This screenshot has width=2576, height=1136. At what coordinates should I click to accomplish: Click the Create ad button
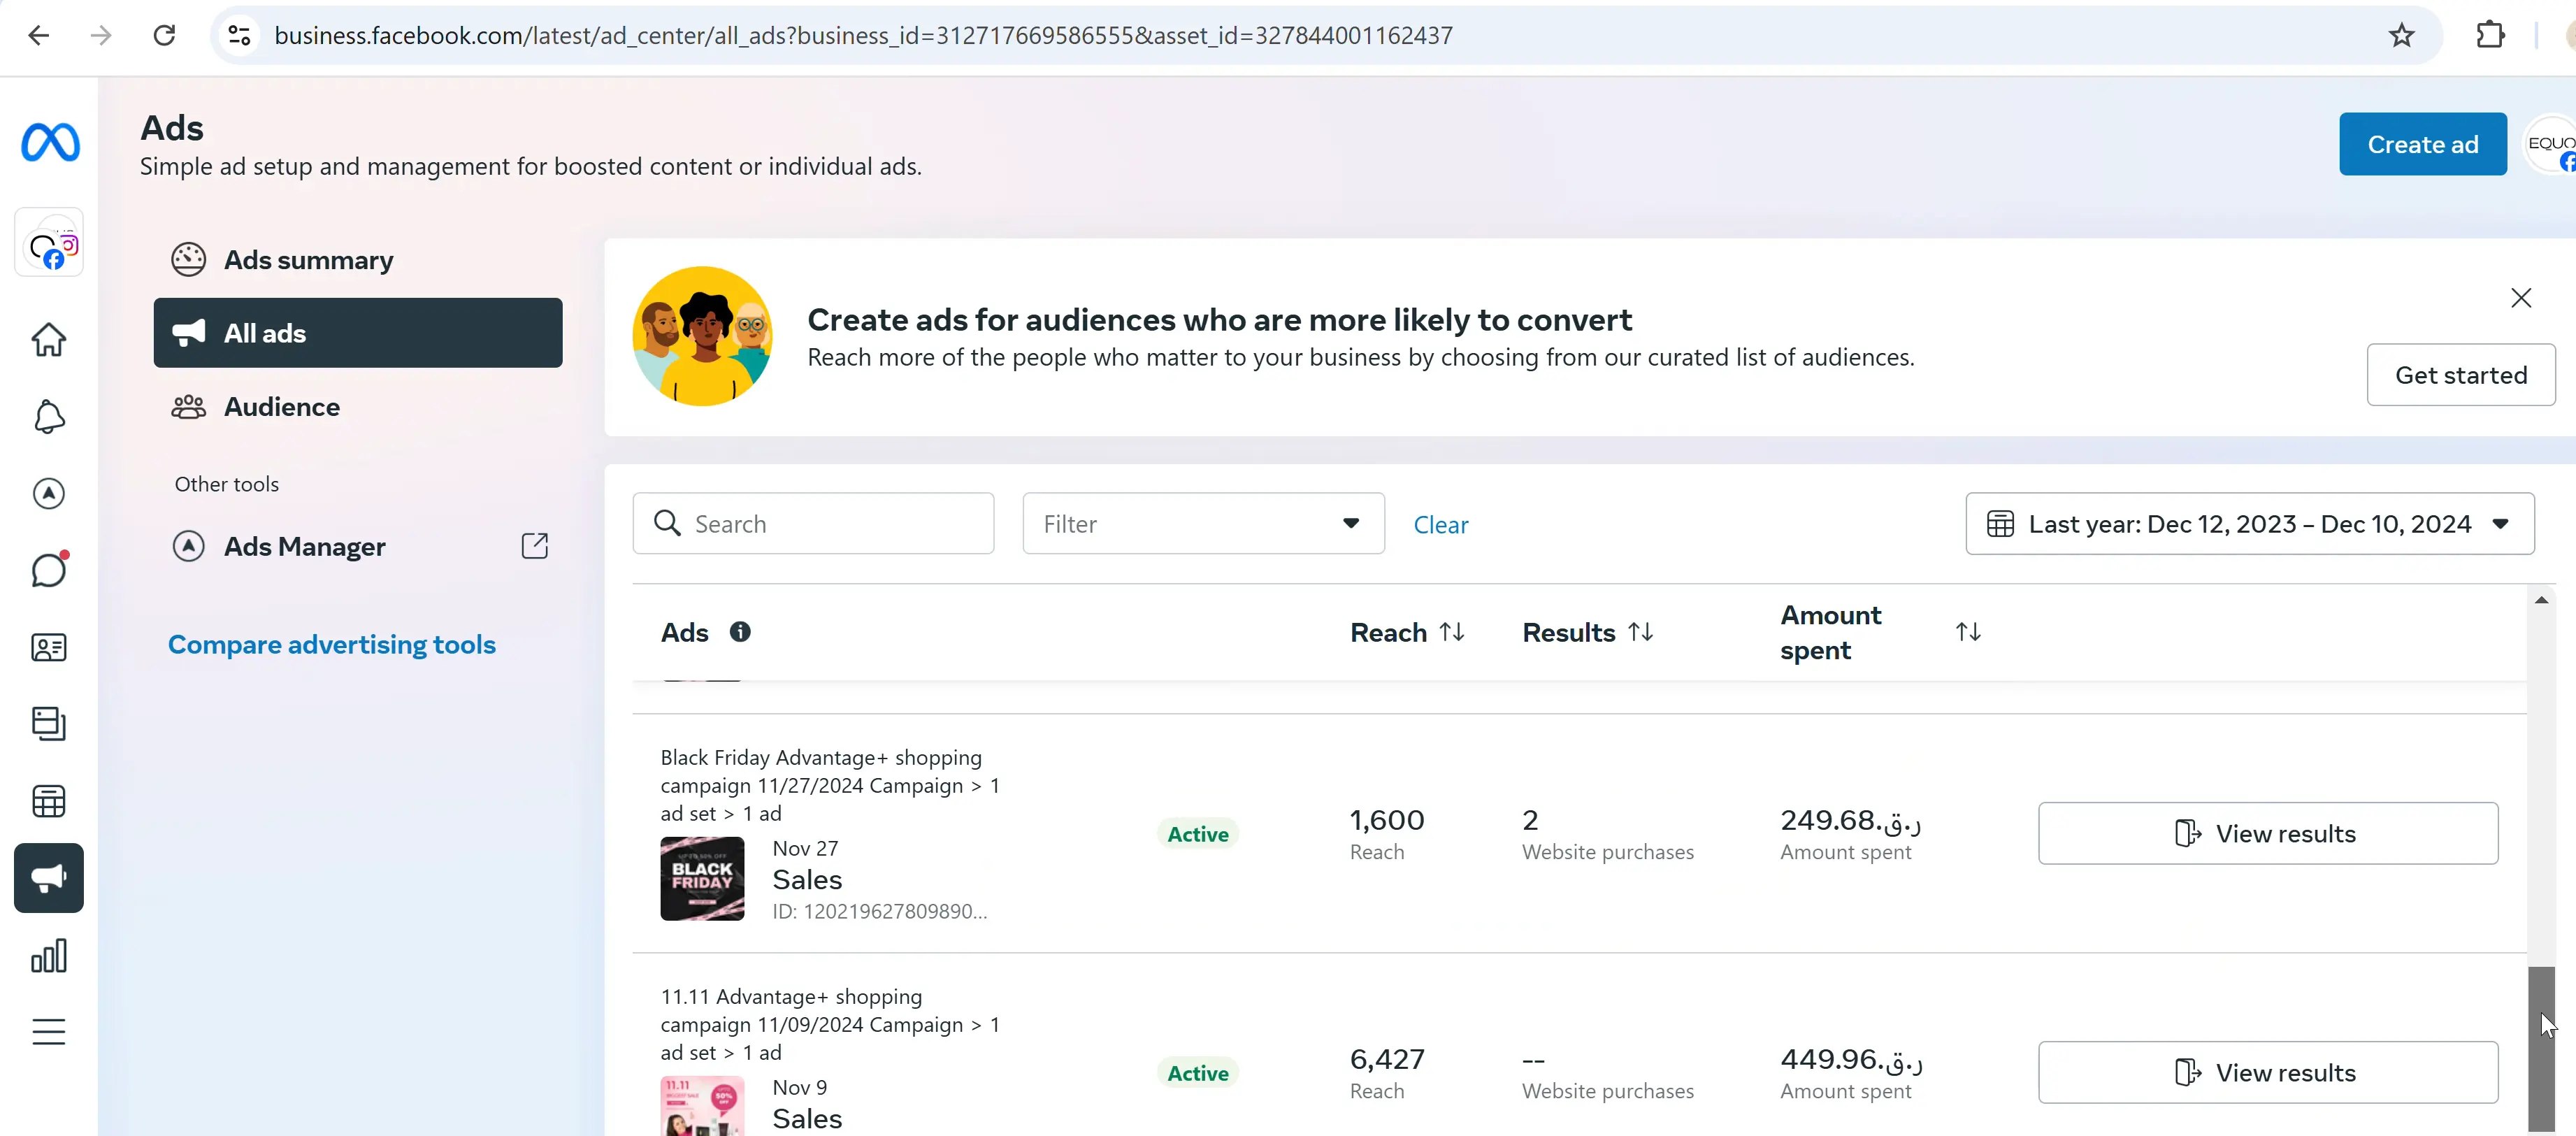pos(2422,144)
